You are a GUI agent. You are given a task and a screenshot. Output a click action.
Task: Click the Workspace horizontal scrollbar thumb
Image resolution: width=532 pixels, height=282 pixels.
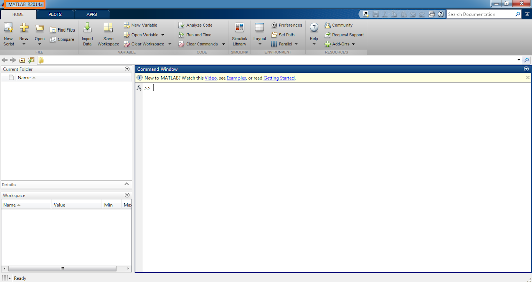click(x=63, y=268)
